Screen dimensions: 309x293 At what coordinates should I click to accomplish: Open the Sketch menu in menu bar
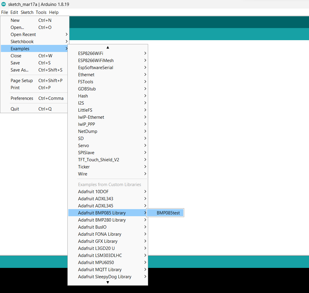[27, 12]
